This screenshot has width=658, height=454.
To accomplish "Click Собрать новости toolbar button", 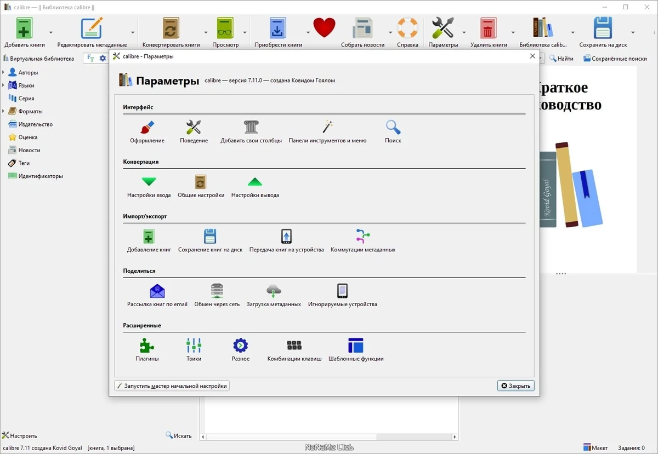I will [362, 32].
